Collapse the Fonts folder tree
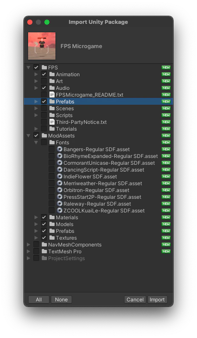 point(36,143)
